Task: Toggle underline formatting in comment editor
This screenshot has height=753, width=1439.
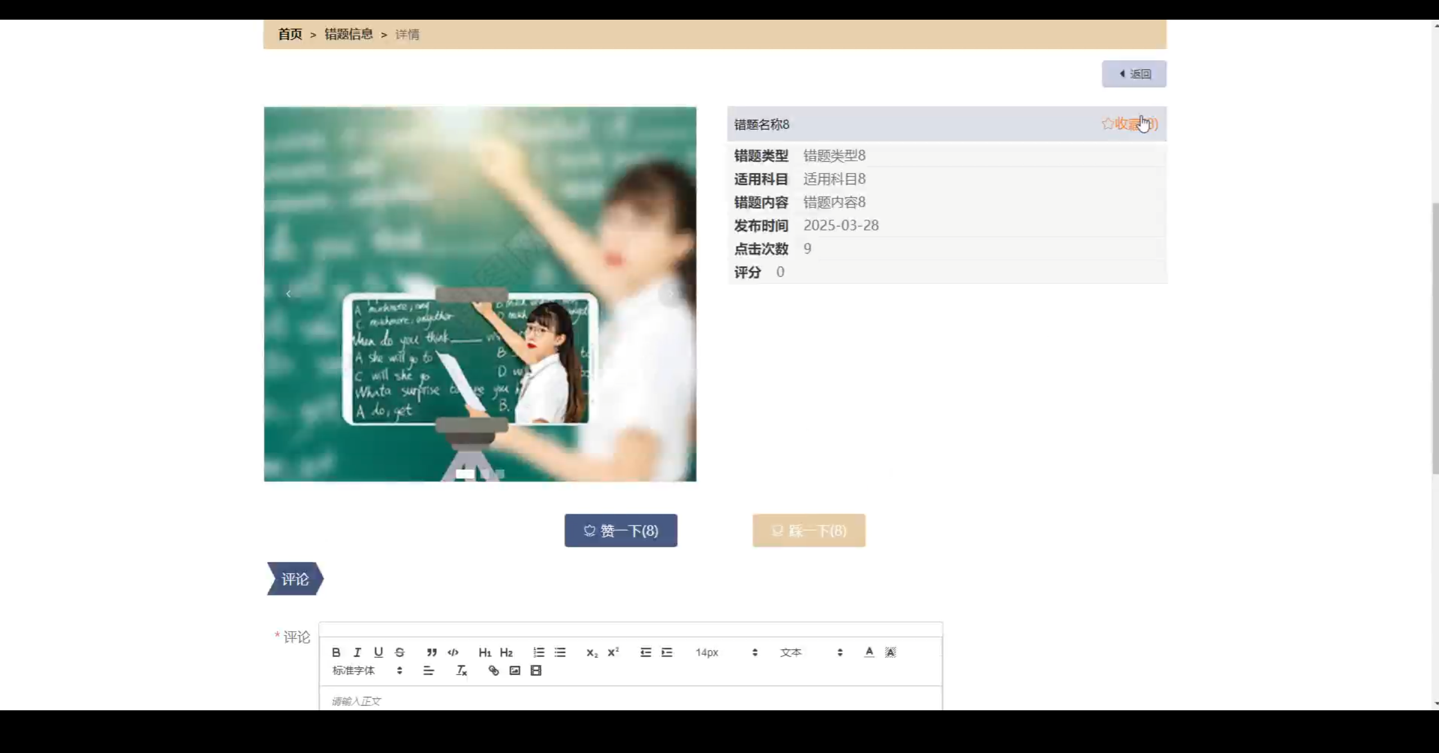Action: coord(378,652)
